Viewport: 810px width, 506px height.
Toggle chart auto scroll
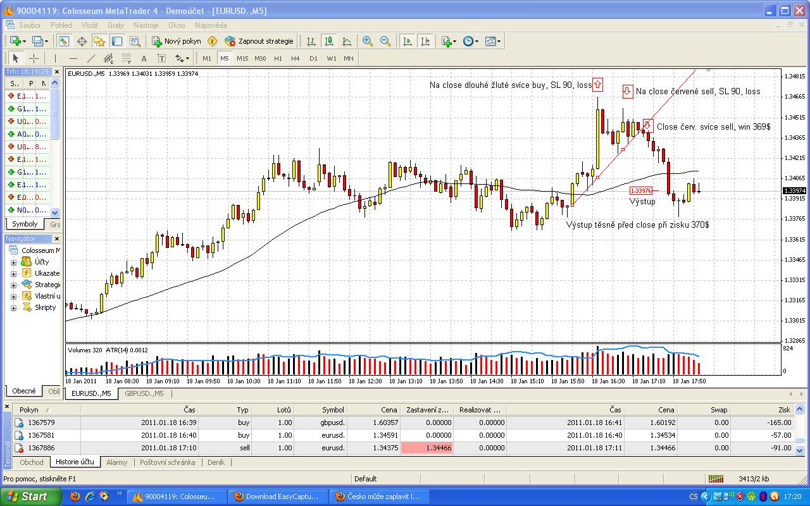point(408,41)
